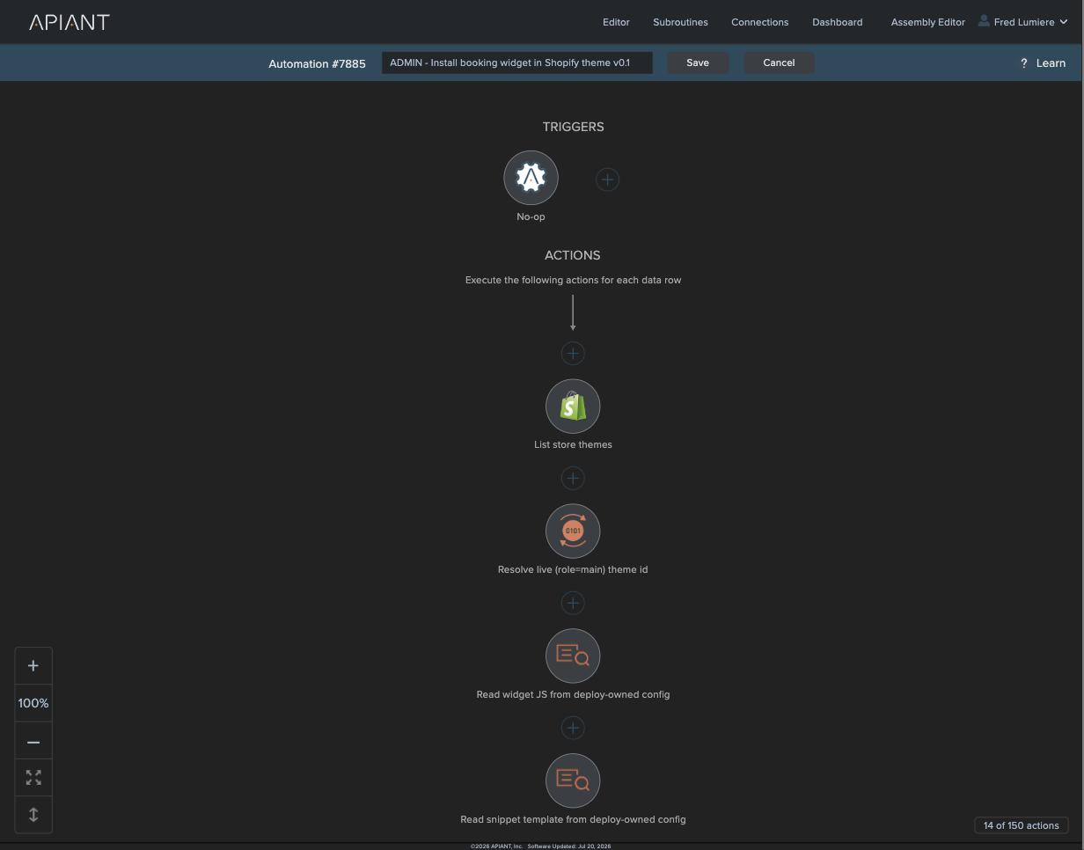Zoom in with the plus control
The image size is (1084, 850).
coord(33,666)
